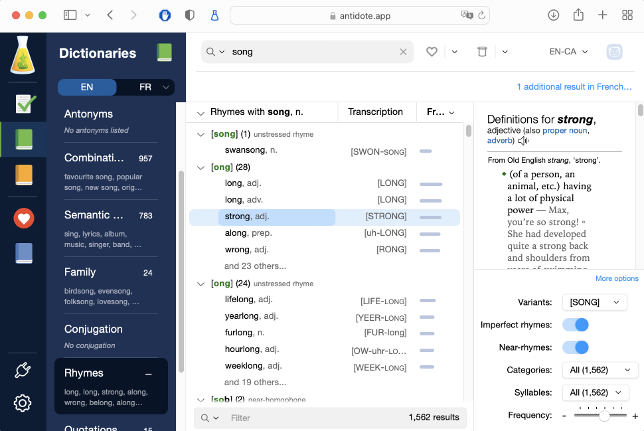644x431 pixels.
Task: Toggle the Imperfect rhymes switch
Action: [x=575, y=325]
